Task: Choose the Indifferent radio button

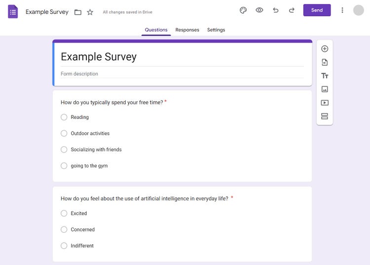Action: coord(64,246)
